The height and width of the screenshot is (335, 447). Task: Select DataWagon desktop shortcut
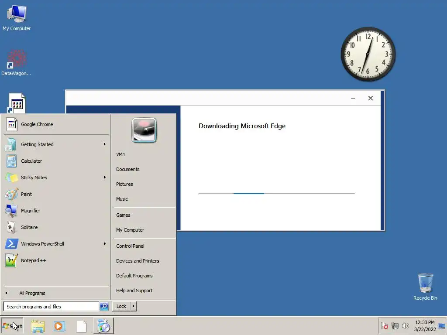pyautogui.click(x=17, y=63)
